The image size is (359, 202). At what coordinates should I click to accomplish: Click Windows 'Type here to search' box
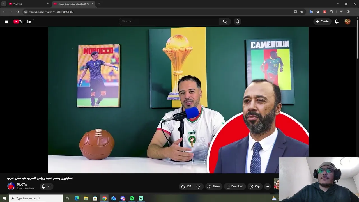(36, 198)
